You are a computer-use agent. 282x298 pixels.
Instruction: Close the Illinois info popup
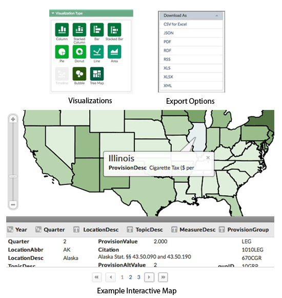click(208, 158)
